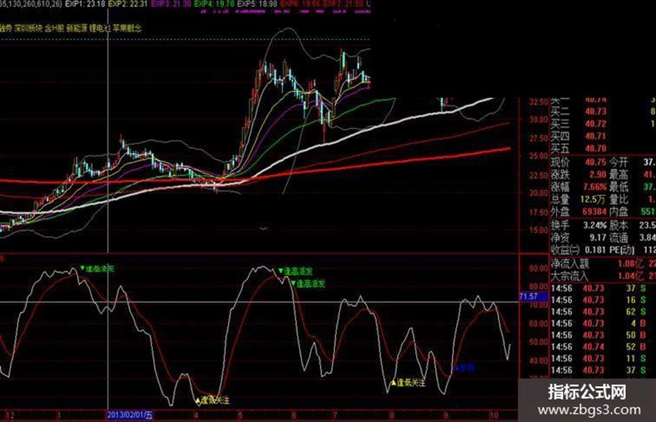Click the 现价 value 40.75
Viewport: 656px width, 422px height.
tap(596, 162)
